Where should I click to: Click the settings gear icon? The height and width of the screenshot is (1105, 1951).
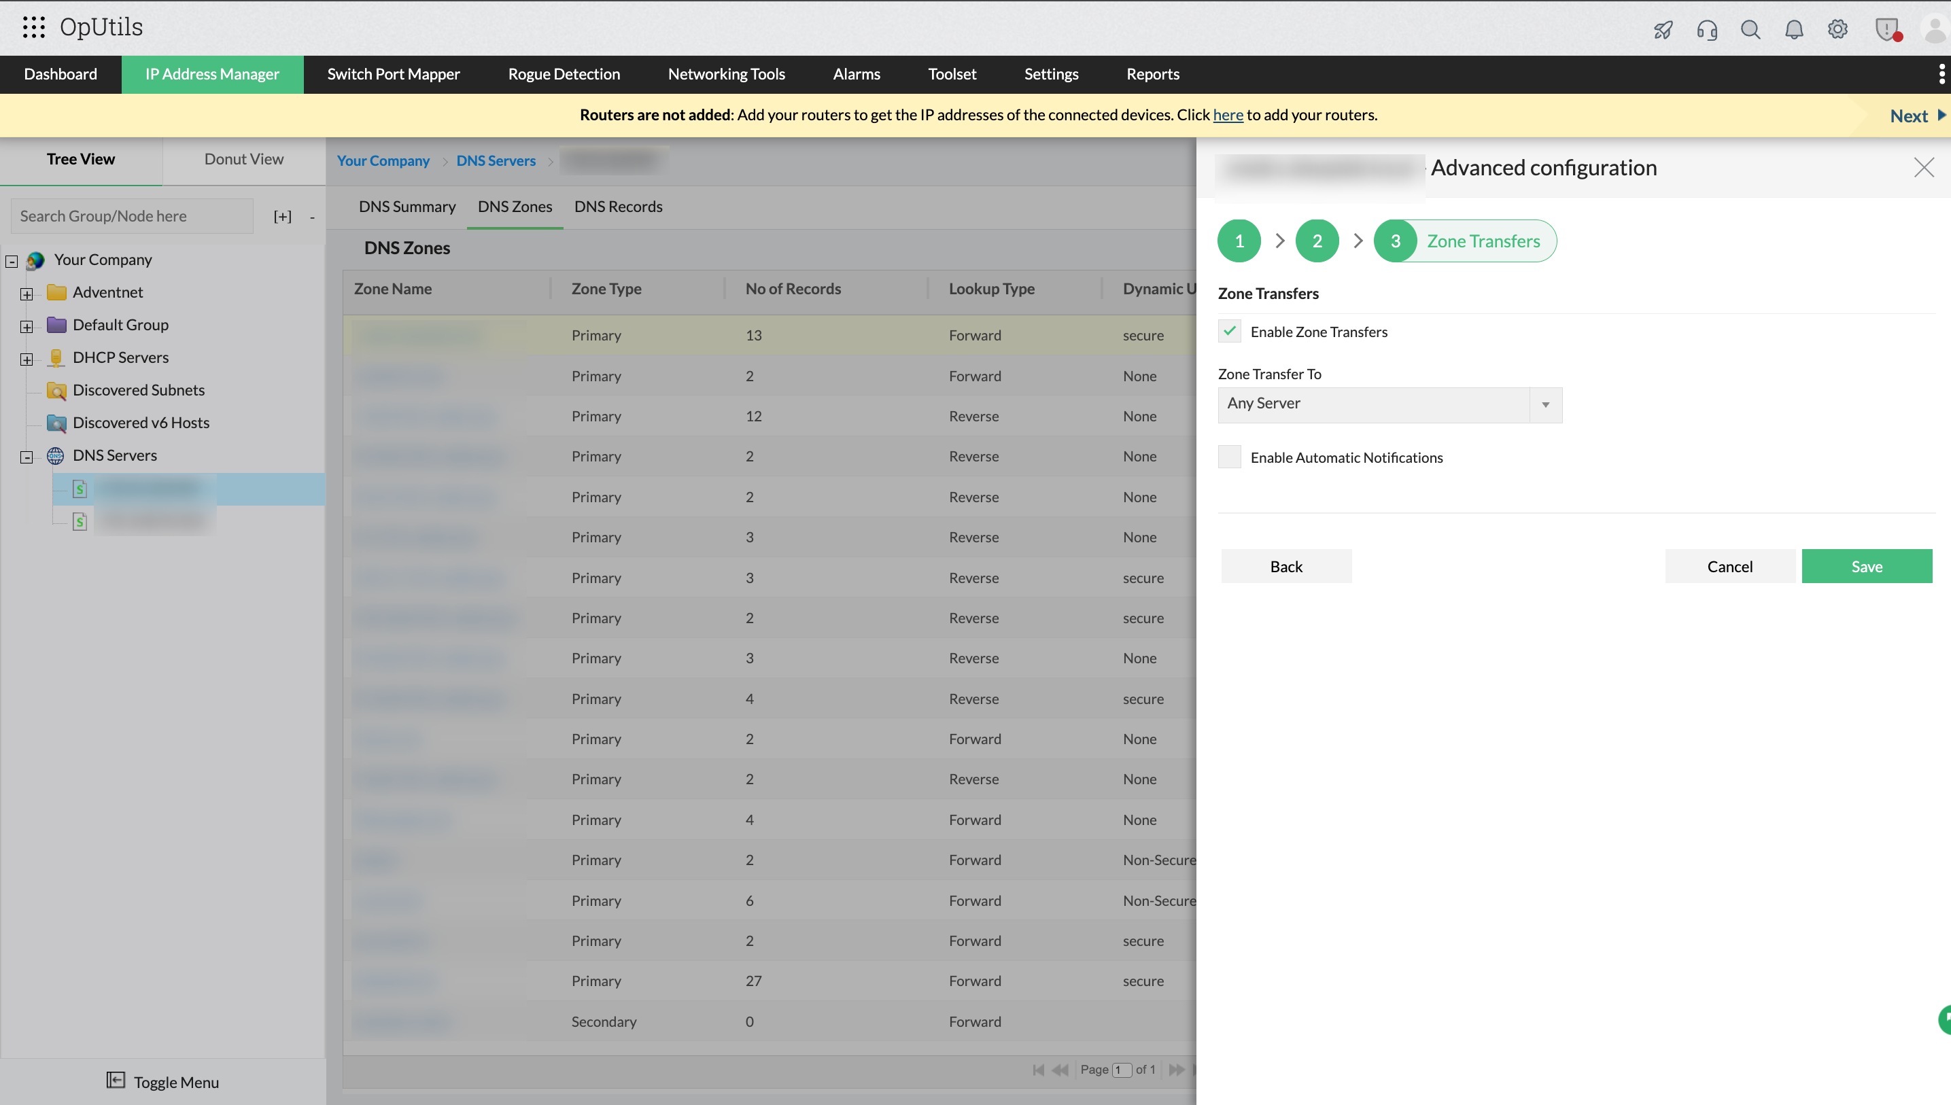pyautogui.click(x=1837, y=30)
